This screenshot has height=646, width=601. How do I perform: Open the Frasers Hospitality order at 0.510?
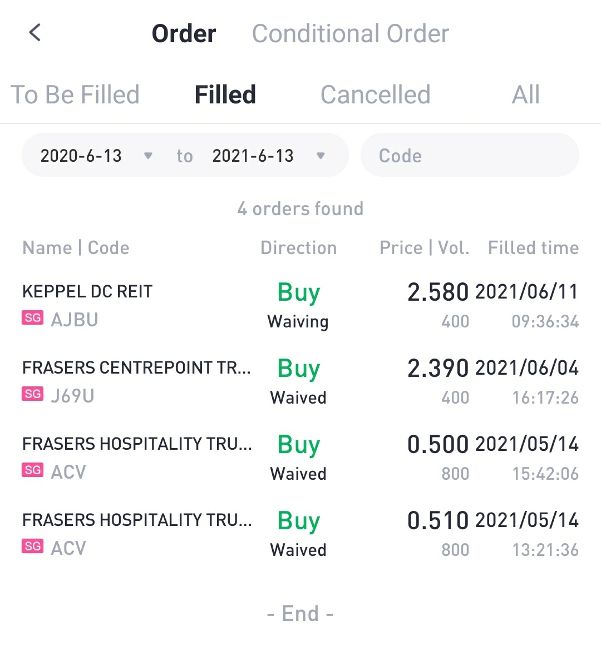[136, 520]
